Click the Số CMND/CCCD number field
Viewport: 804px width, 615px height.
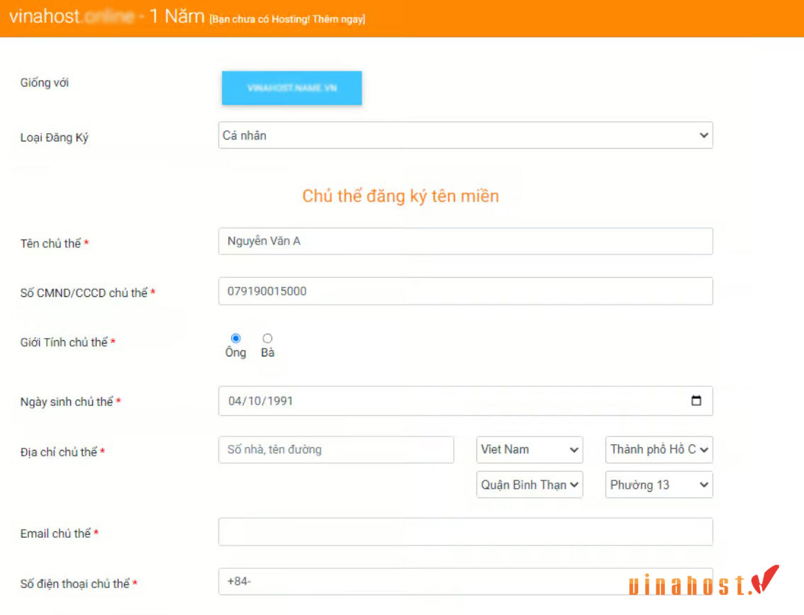pos(465,290)
